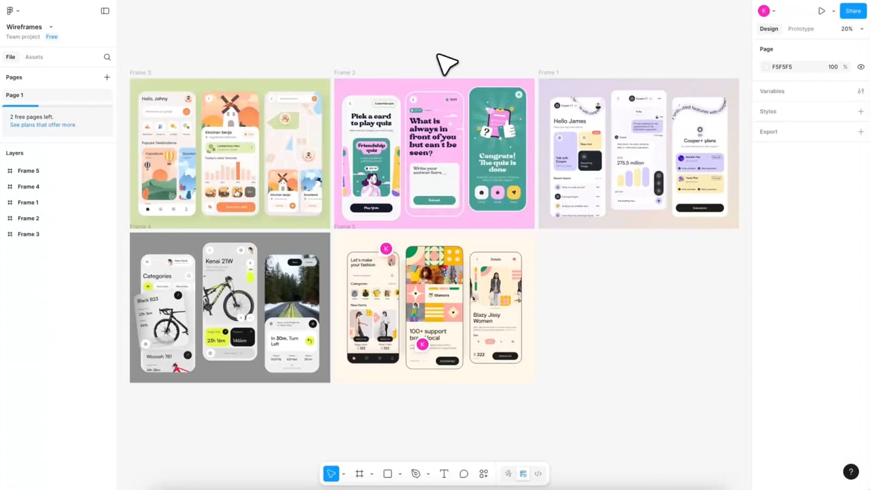
Task: Add a new page with plus icon
Action: click(x=107, y=77)
